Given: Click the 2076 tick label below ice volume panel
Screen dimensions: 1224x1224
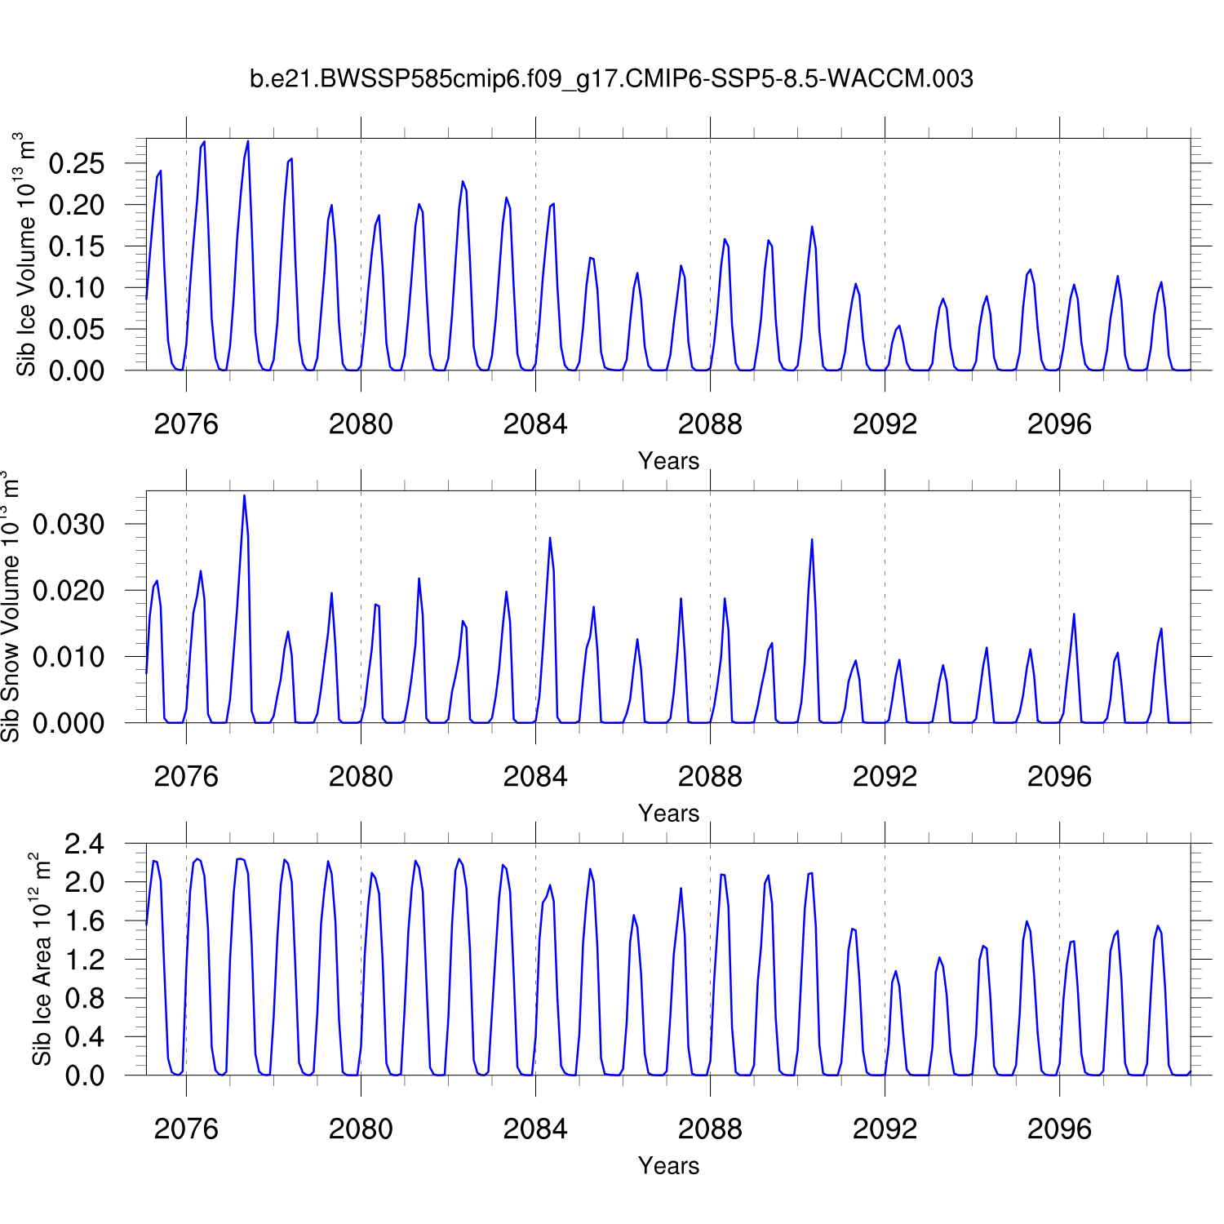Looking at the screenshot, I should click(186, 424).
